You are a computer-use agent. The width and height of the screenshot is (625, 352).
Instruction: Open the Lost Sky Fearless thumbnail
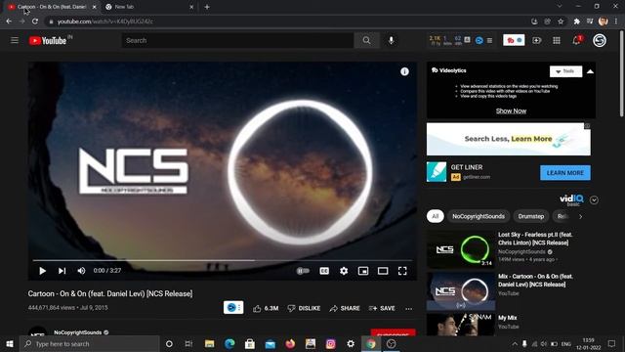tap(461, 249)
